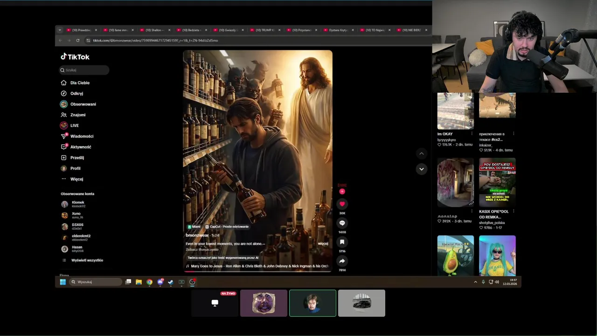This screenshot has height=336, width=597.
Task: Click the CapCut Proste edytowanie tag
Action: pyautogui.click(x=227, y=227)
